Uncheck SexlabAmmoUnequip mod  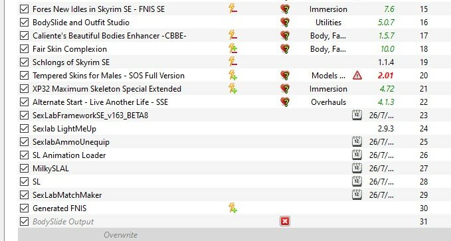click(x=24, y=141)
